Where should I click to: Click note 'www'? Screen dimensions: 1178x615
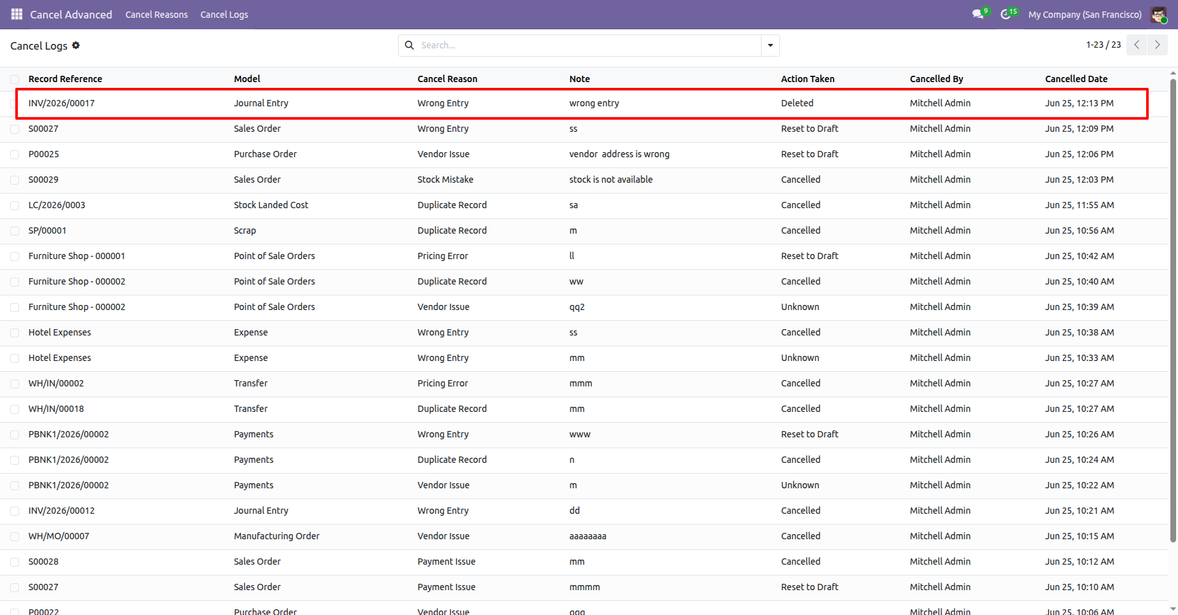[579, 434]
